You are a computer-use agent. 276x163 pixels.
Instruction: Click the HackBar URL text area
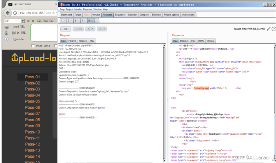(44, 33)
